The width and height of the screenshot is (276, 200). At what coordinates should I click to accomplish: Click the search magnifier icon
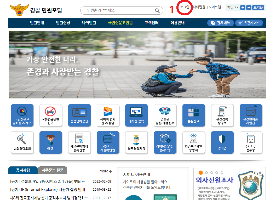[157, 11]
